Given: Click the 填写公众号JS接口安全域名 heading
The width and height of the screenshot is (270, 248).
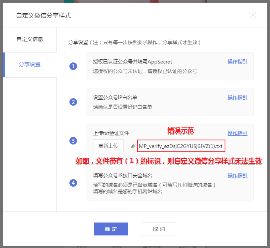Looking at the screenshot, I should [x=122, y=175].
